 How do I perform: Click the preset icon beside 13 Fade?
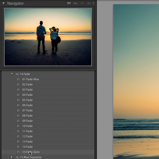pos(18,142)
